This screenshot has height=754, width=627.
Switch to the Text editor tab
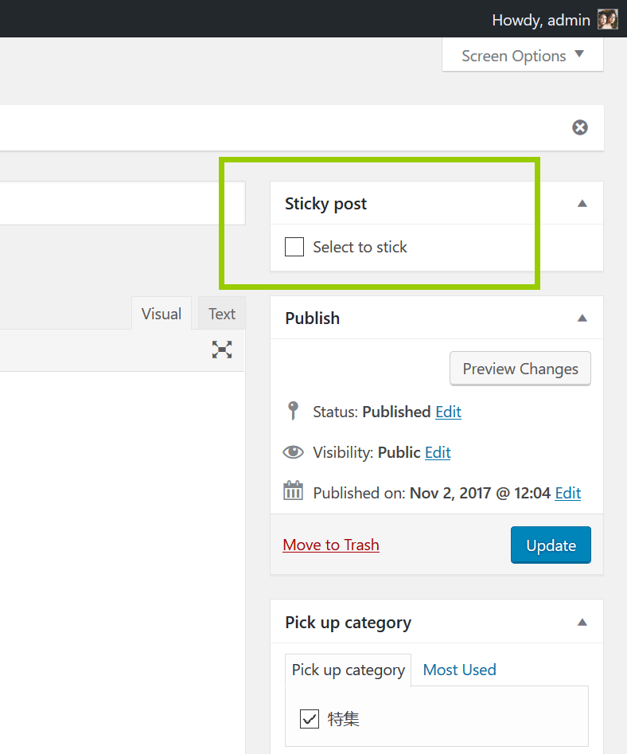point(222,314)
